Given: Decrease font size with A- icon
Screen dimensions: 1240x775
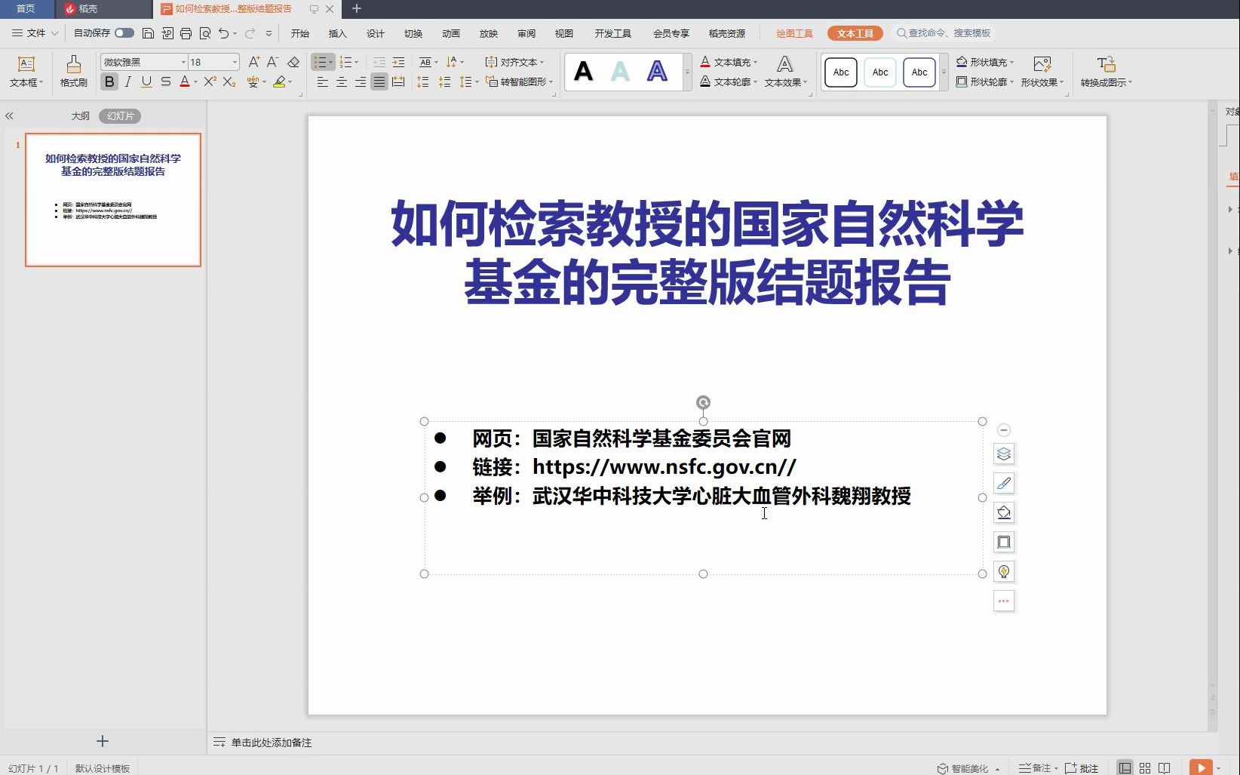Looking at the screenshot, I should [272, 62].
